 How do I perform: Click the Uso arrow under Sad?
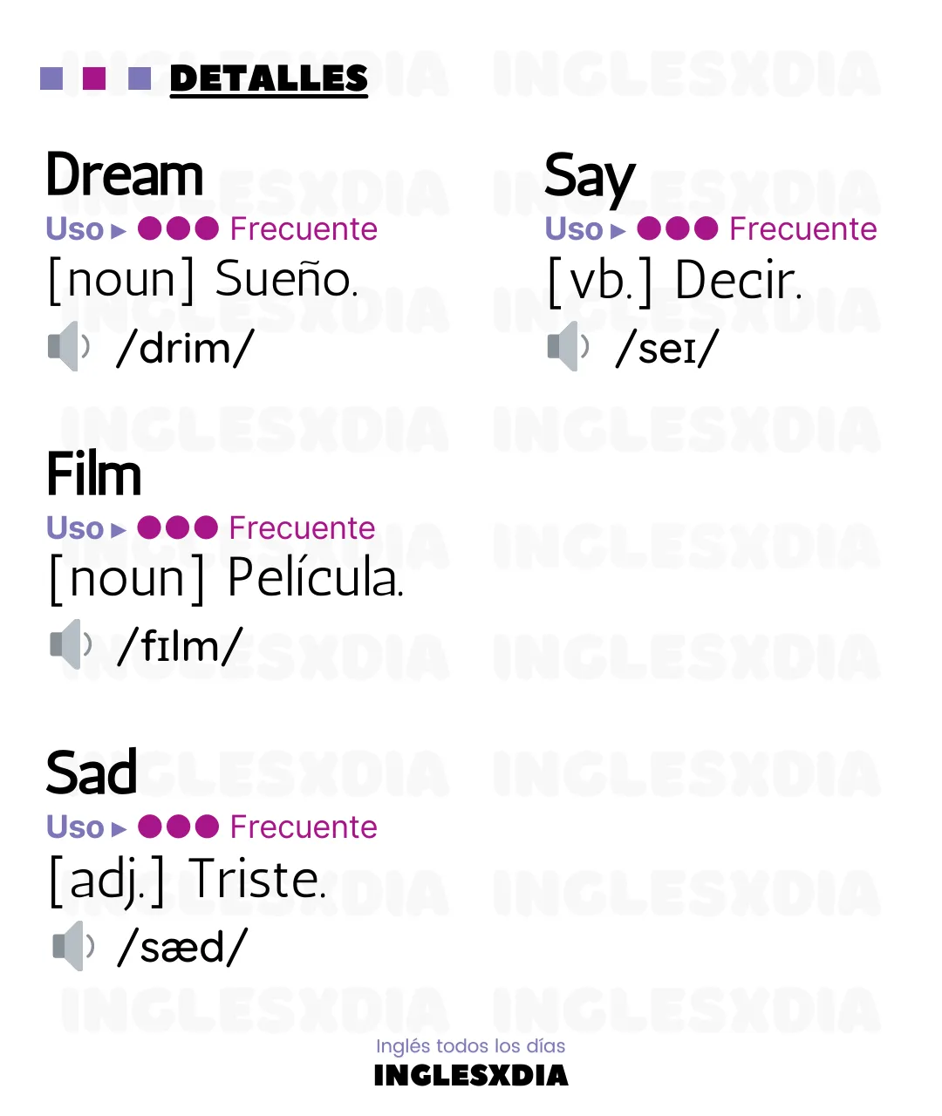[119, 829]
